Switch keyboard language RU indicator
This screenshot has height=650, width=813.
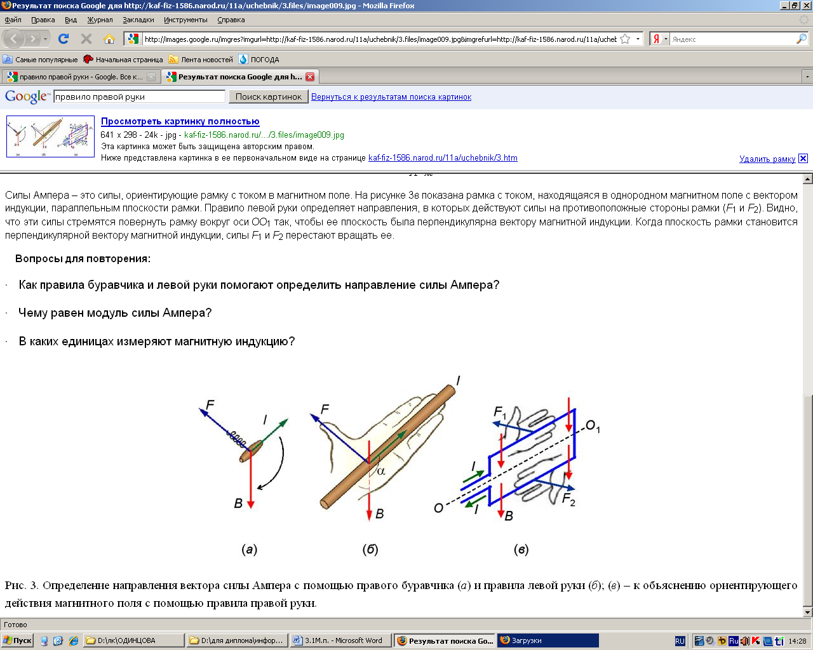(x=680, y=641)
